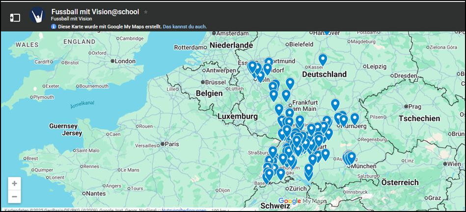Select the map pin near Kassel
This screenshot has width=466, height=212.
(323, 59)
